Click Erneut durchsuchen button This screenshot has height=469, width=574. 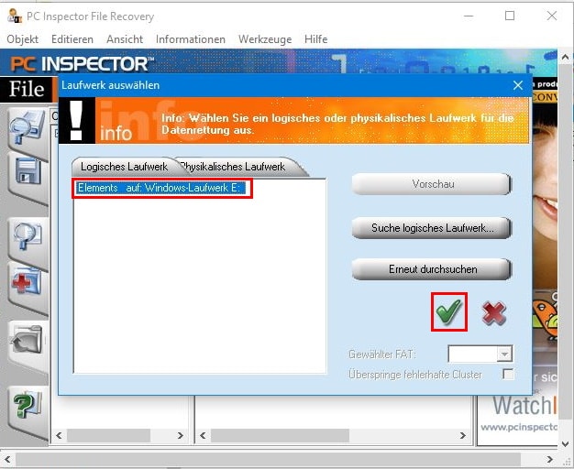[432, 269]
